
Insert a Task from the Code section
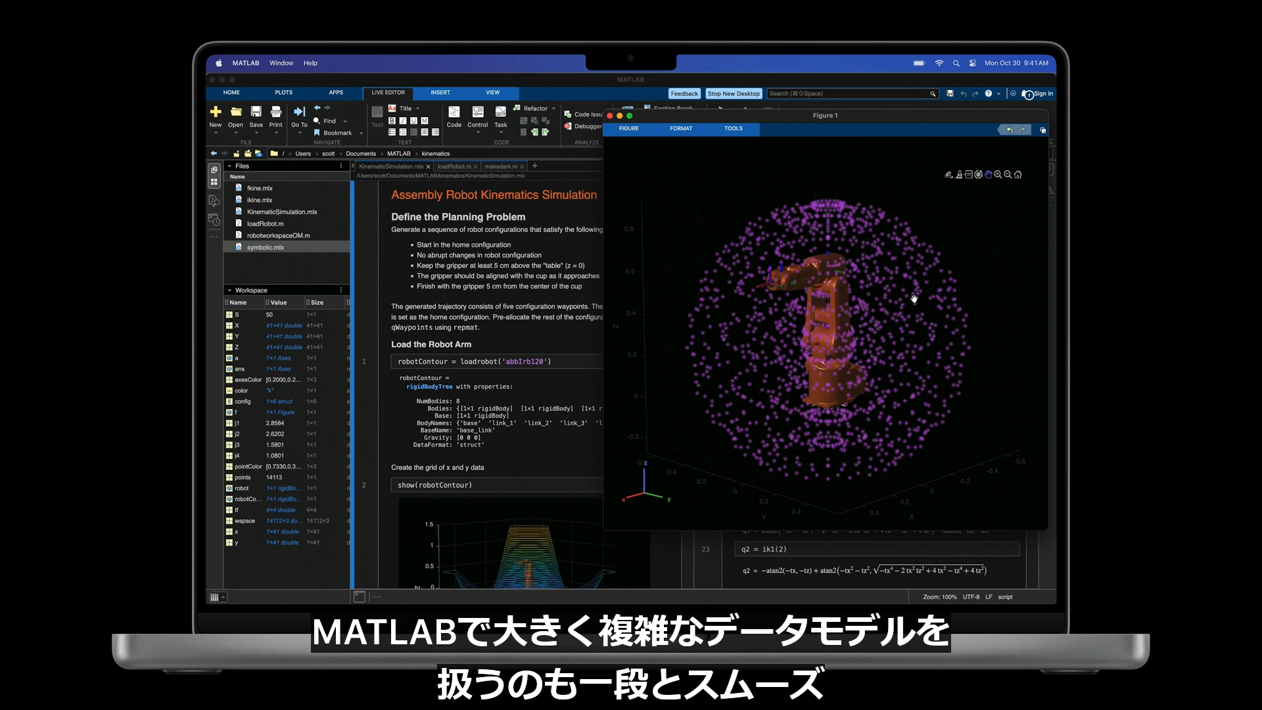pyautogui.click(x=501, y=112)
